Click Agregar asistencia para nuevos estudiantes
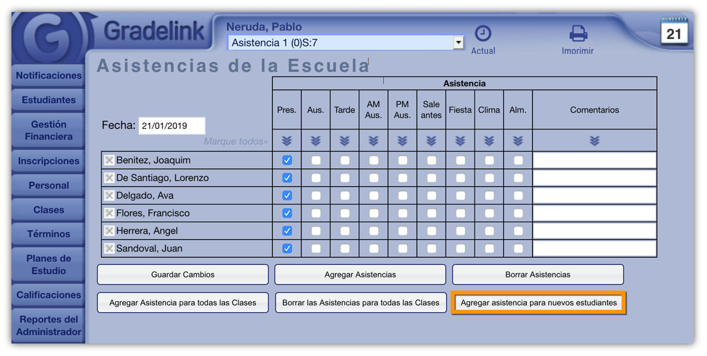The width and height of the screenshot is (707, 356). (539, 302)
